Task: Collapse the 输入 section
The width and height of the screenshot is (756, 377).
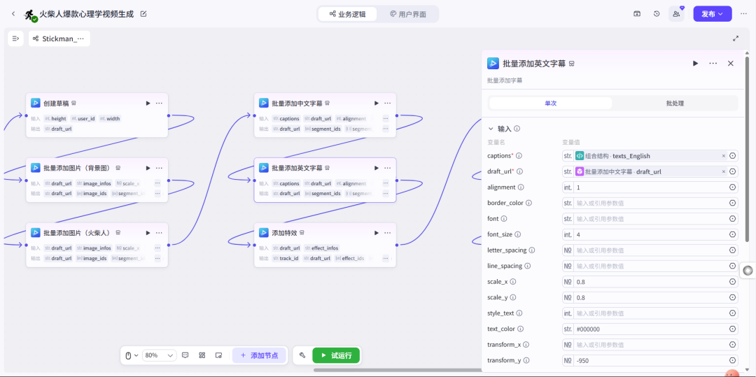Action: click(491, 129)
